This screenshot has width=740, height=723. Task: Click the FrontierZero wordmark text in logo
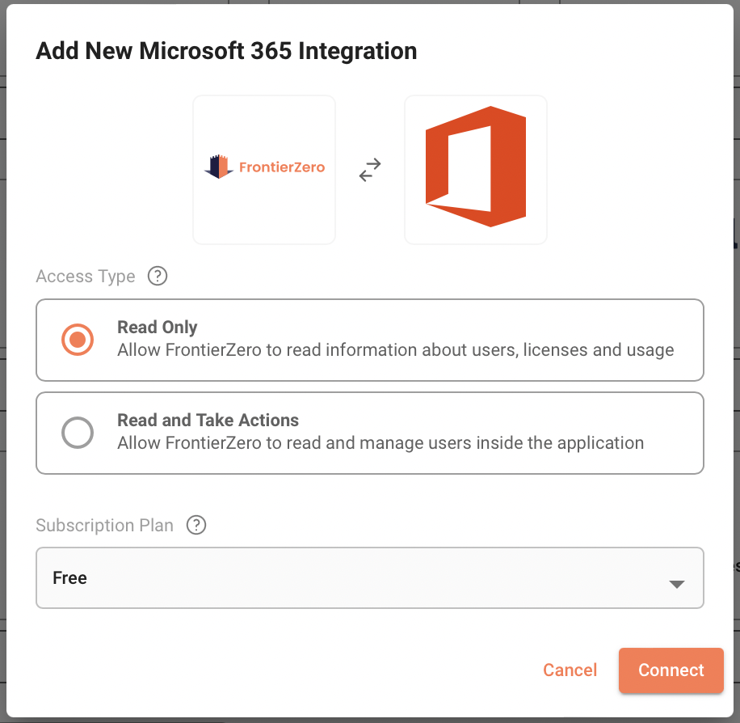pos(281,167)
